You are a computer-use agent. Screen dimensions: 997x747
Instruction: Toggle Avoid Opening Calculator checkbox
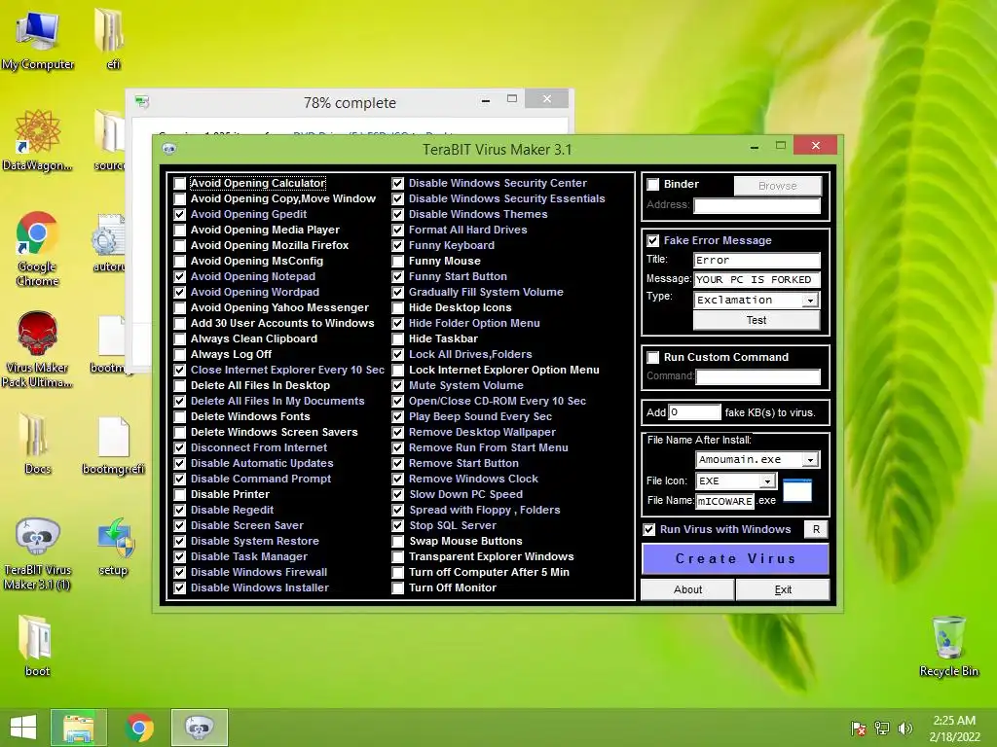tap(180, 184)
